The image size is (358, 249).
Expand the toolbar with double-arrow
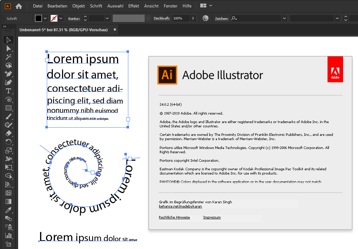[x=5, y=27]
